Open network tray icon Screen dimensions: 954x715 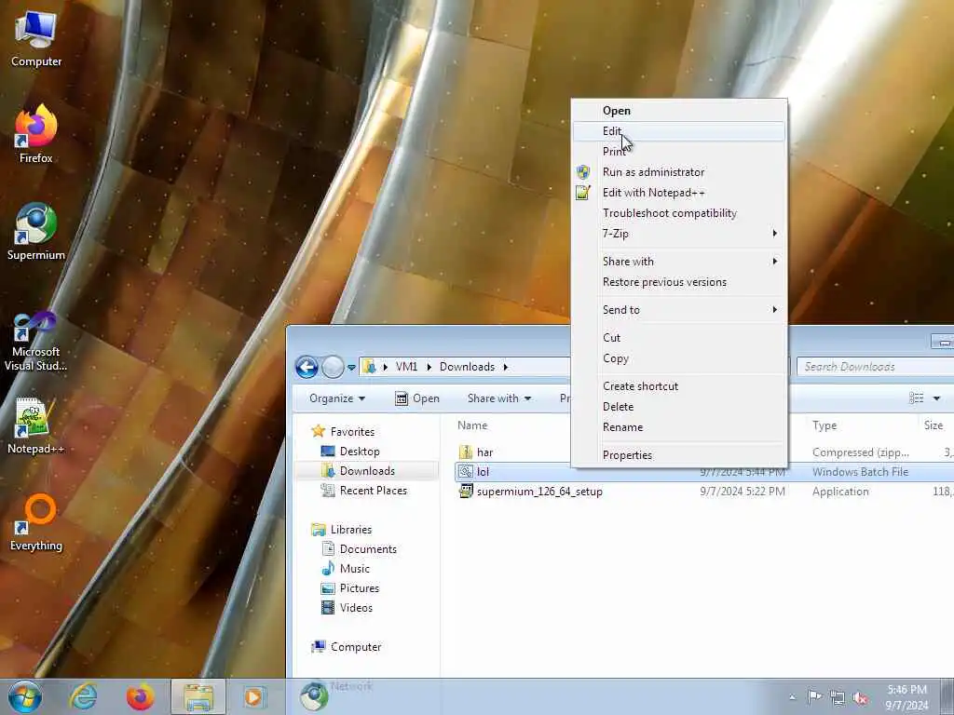(x=838, y=698)
